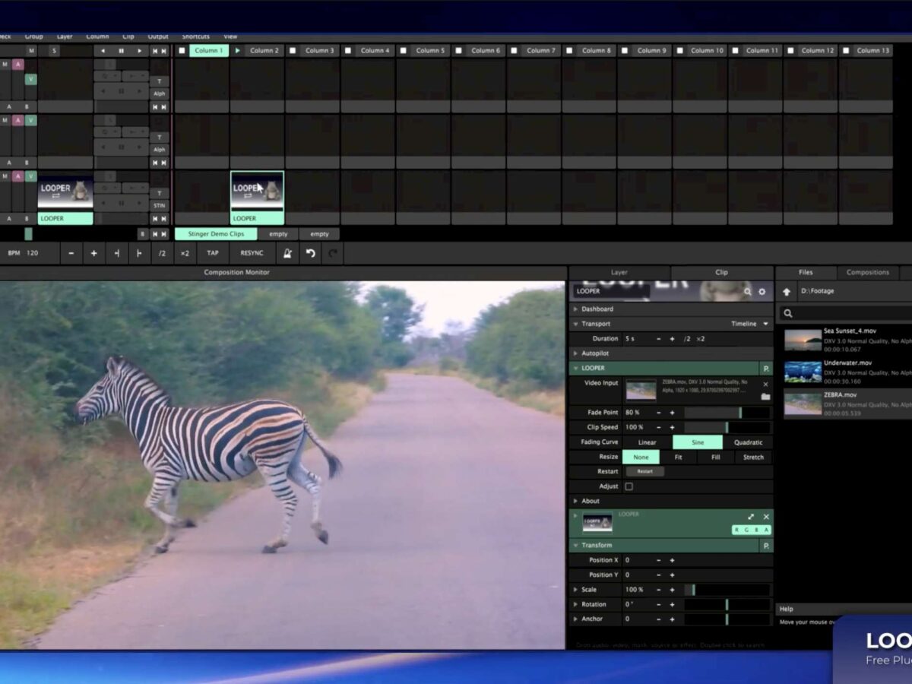This screenshot has height=684, width=912.
Task: Click the RESYNC button
Action: coord(252,253)
